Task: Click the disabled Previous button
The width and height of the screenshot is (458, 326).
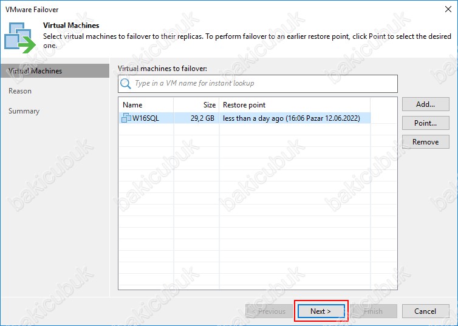Action: 269,311
